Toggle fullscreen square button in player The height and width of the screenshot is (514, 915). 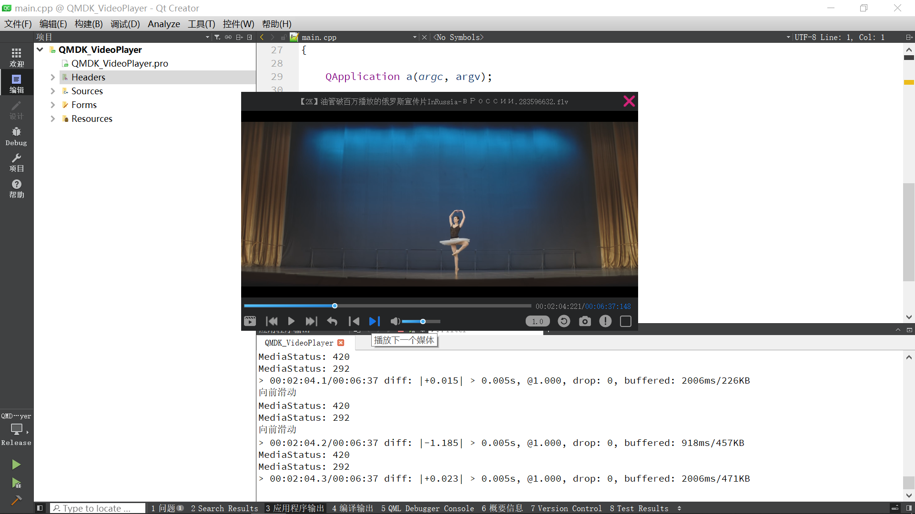[x=626, y=321]
